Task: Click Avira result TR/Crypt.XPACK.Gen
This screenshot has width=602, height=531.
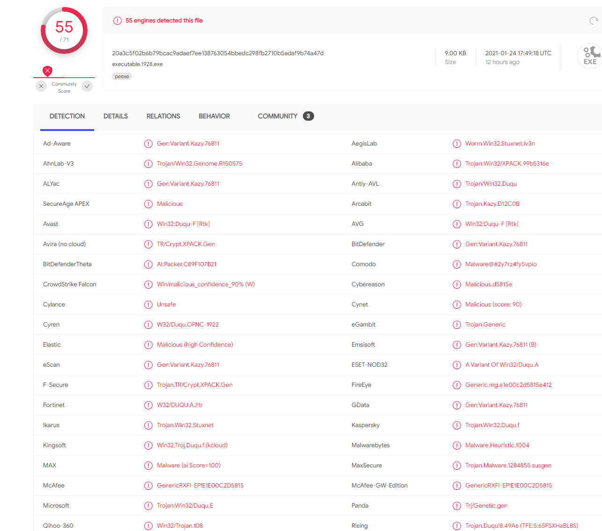Action: click(x=186, y=244)
